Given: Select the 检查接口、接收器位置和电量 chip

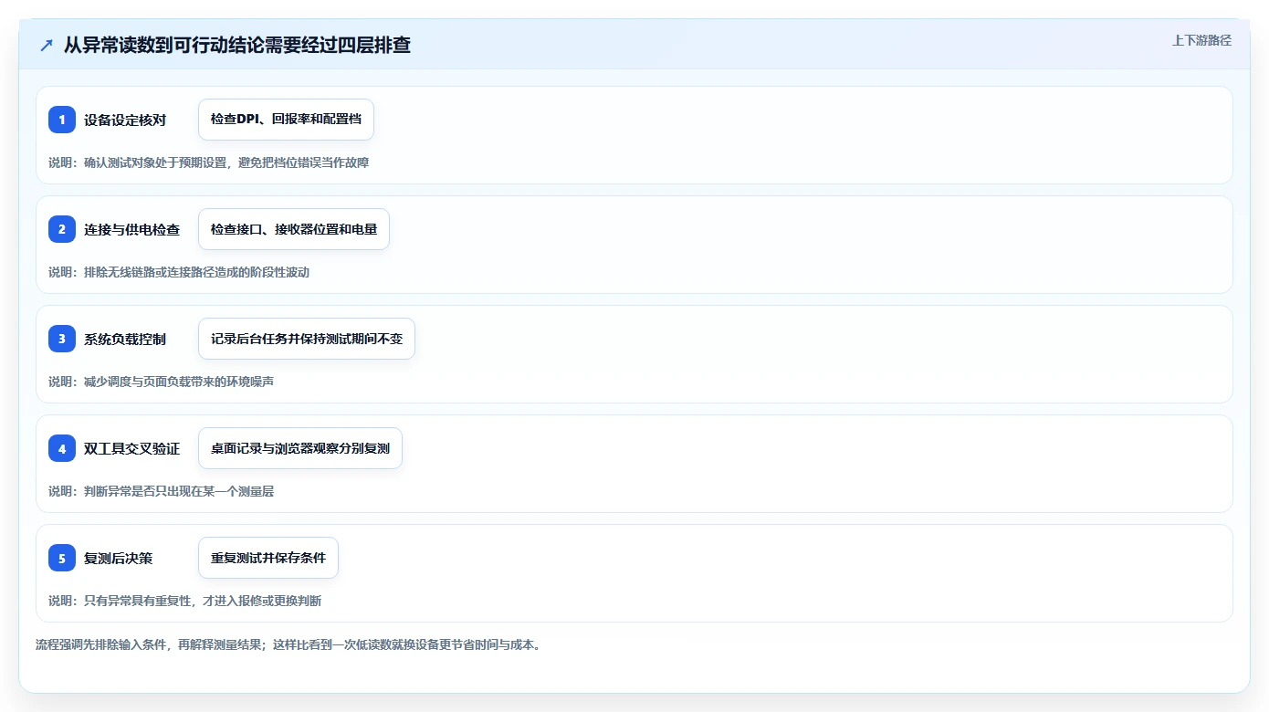Looking at the screenshot, I should pyautogui.click(x=294, y=229).
